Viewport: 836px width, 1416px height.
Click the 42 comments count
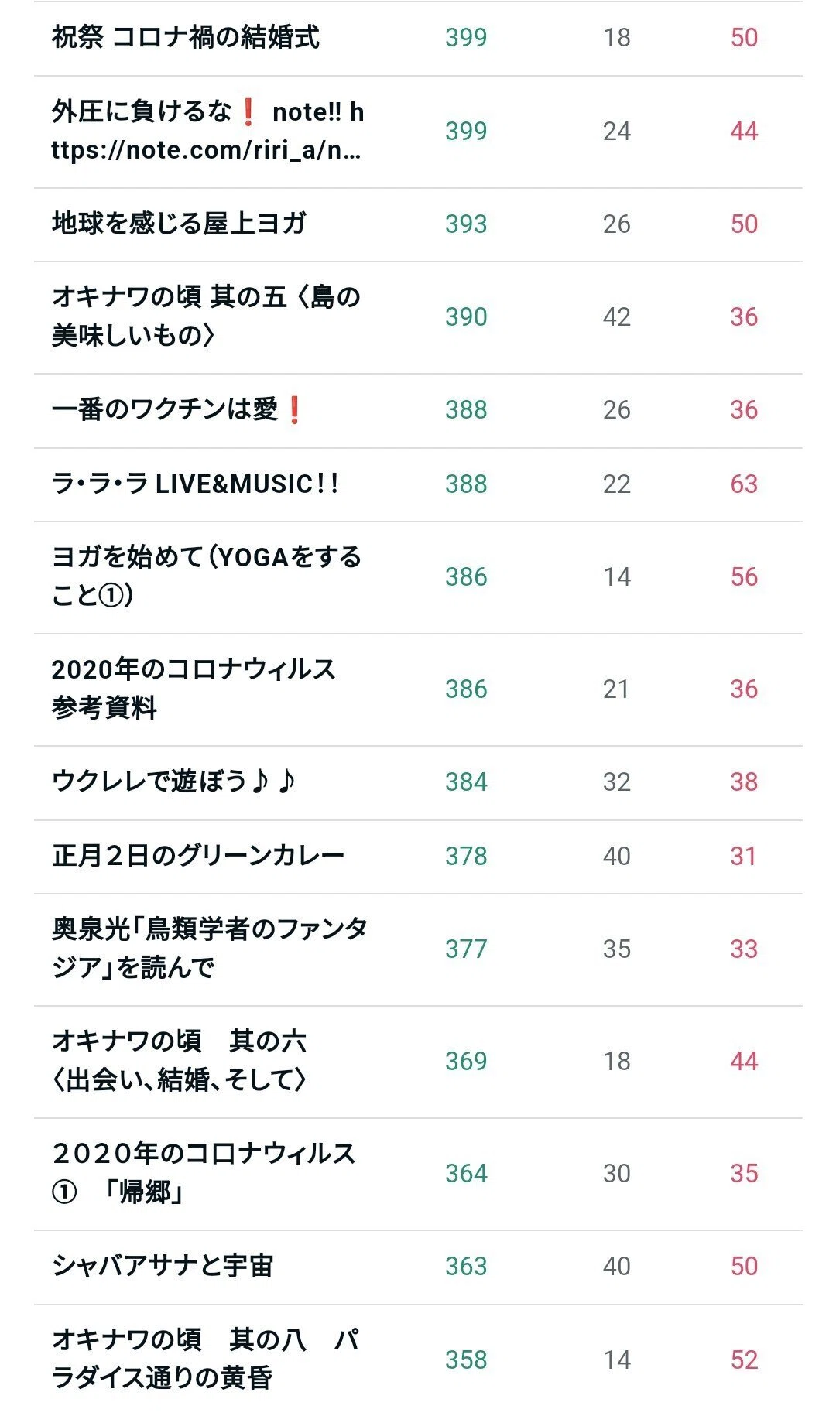[x=617, y=316]
